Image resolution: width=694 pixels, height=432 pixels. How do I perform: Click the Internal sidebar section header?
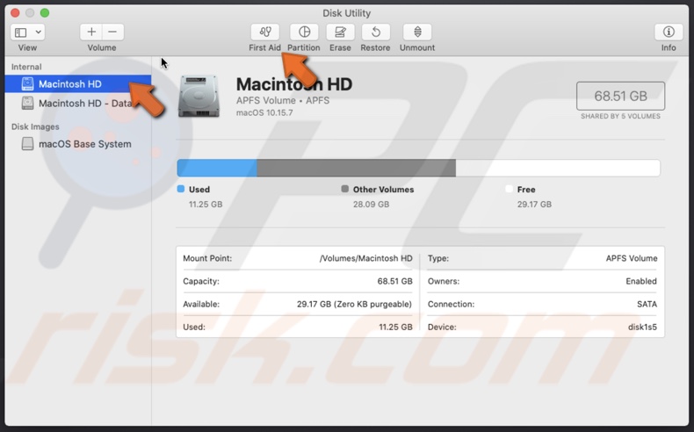(26, 67)
